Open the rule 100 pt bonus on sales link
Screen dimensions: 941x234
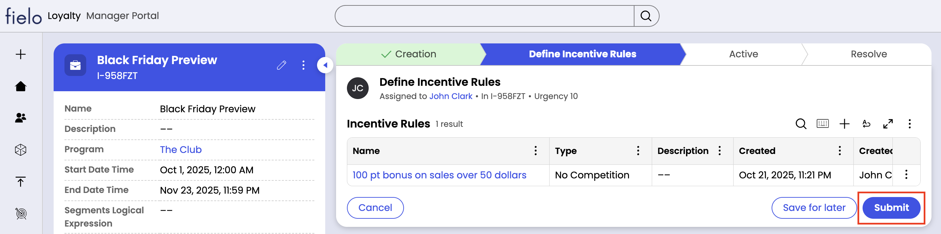(439, 175)
